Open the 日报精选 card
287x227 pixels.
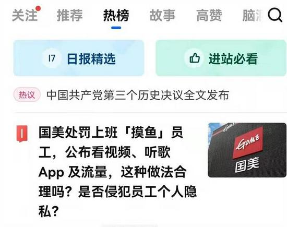79,58
